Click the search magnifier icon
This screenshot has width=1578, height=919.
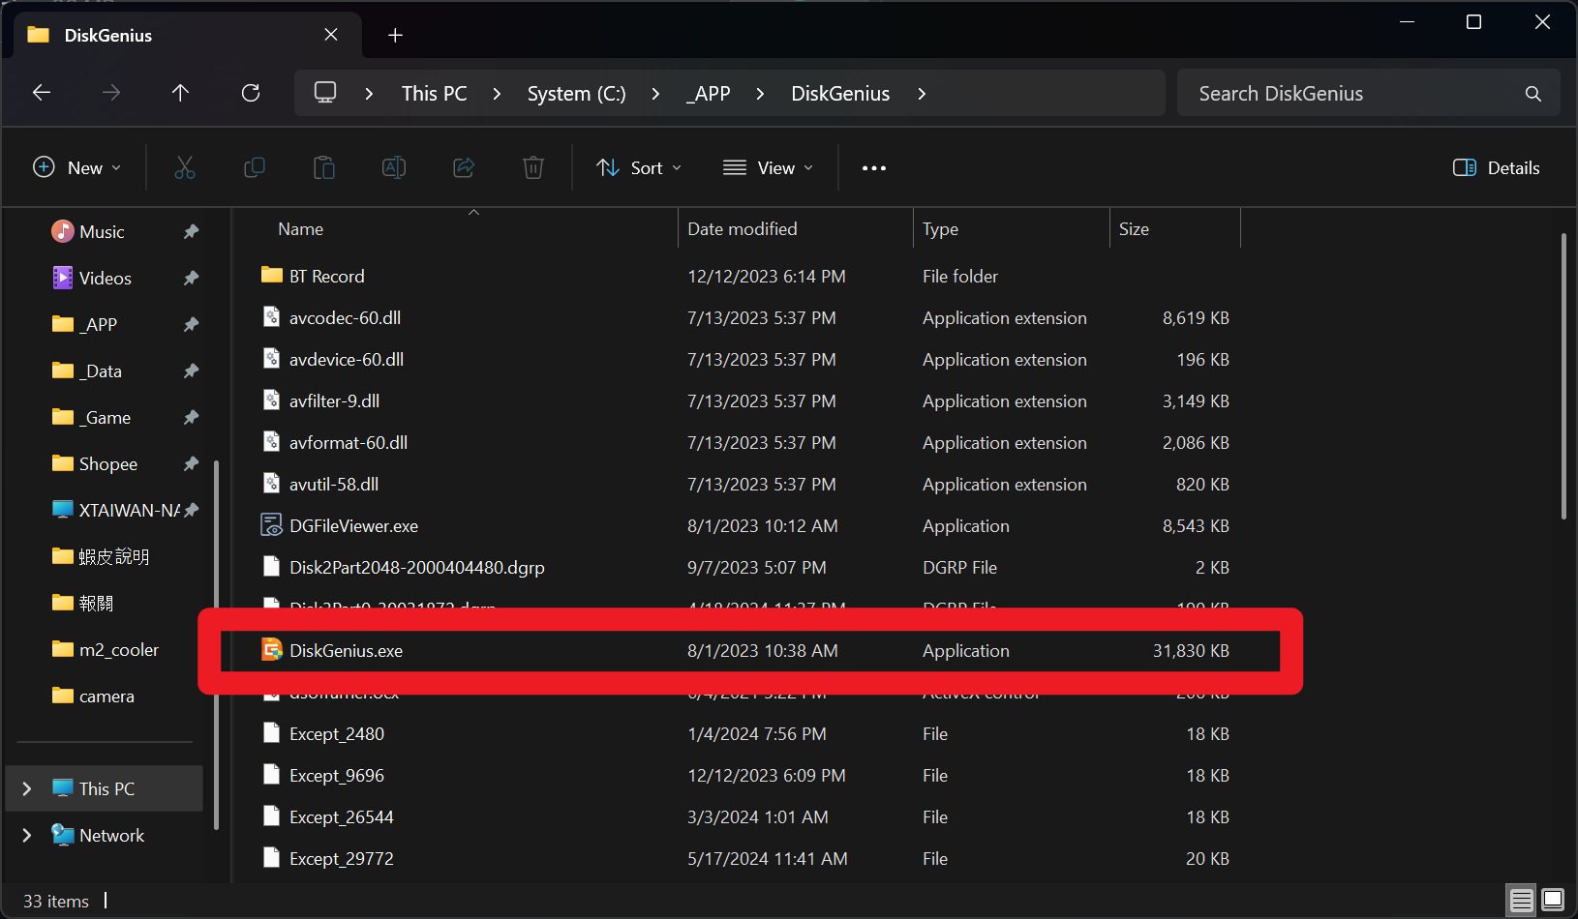pos(1533,94)
